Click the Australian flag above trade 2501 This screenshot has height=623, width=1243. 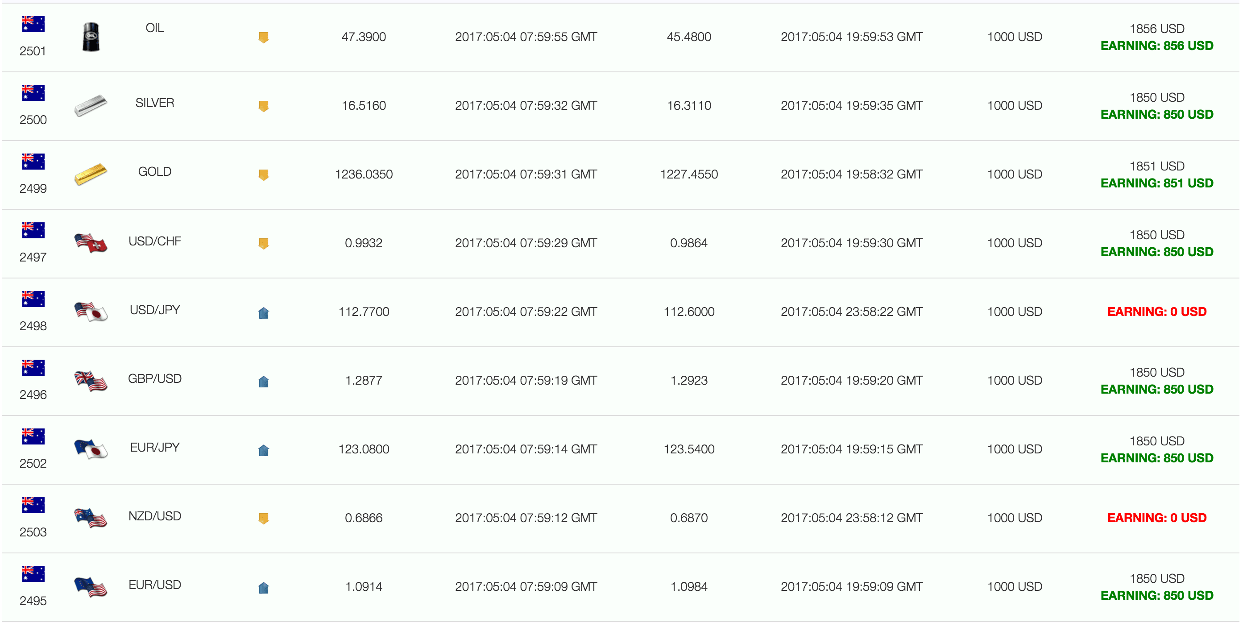33,24
